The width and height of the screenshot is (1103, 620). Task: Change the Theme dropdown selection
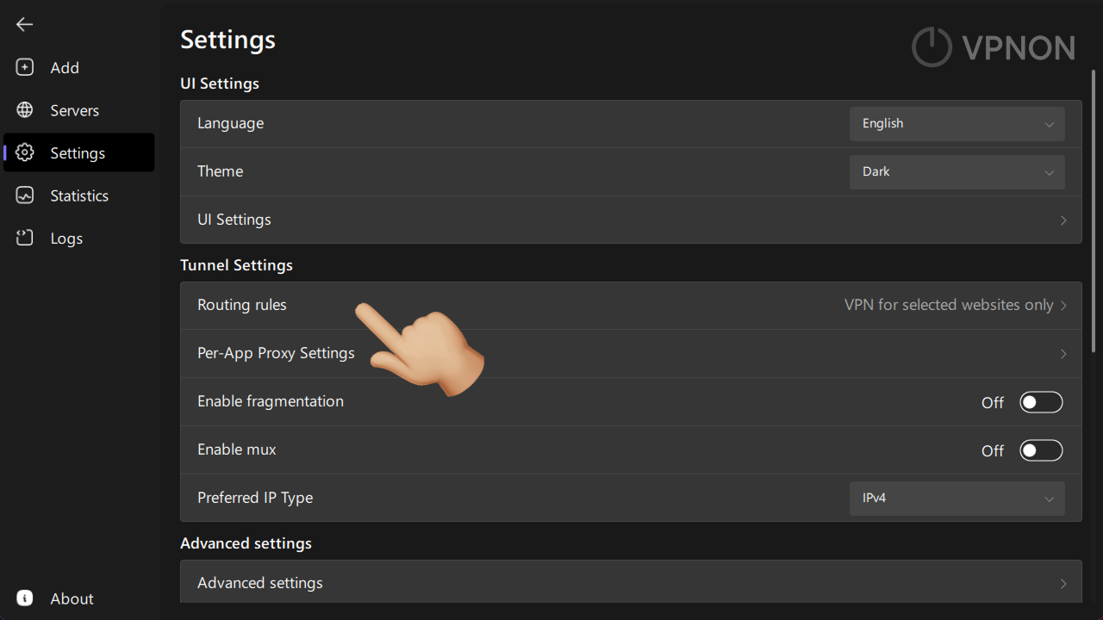(957, 171)
